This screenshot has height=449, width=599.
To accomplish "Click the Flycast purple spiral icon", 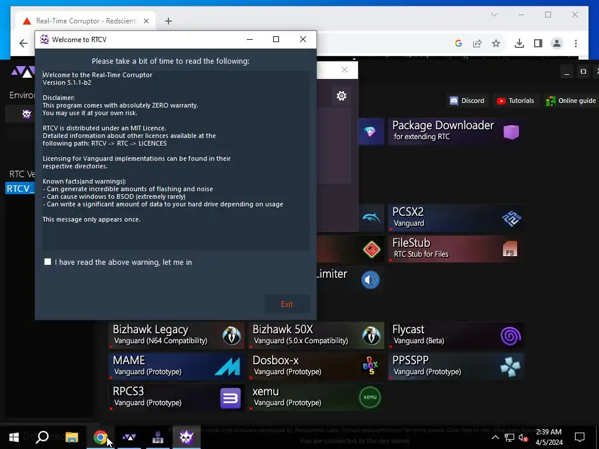I will click(511, 336).
